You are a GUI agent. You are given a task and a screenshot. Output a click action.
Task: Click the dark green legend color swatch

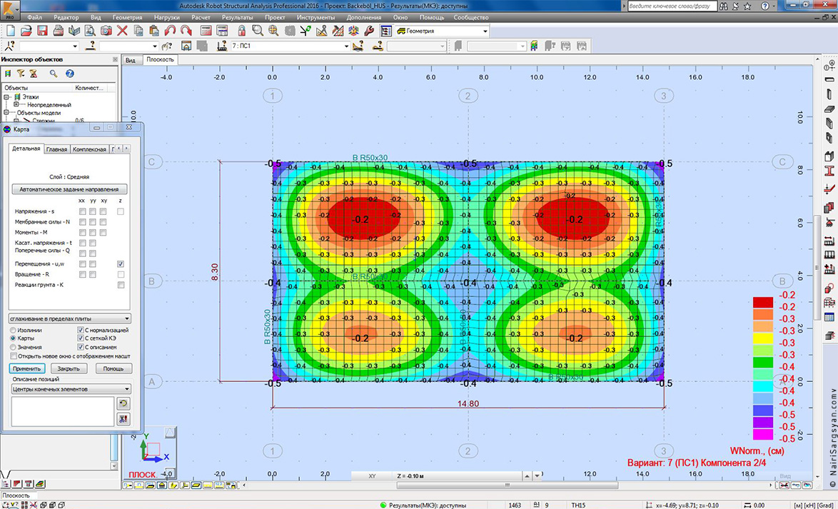click(x=762, y=362)
